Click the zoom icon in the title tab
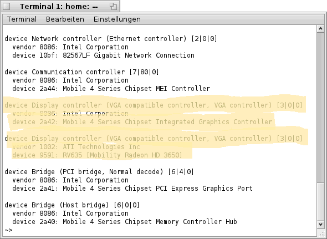 [x=113, y=6]
